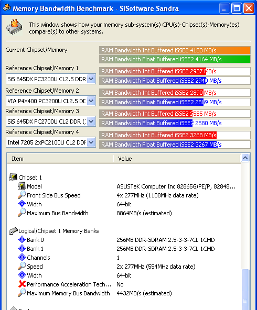Click the blue Float Buffered 2580 MB/s bar

click(x=175, y=123)
